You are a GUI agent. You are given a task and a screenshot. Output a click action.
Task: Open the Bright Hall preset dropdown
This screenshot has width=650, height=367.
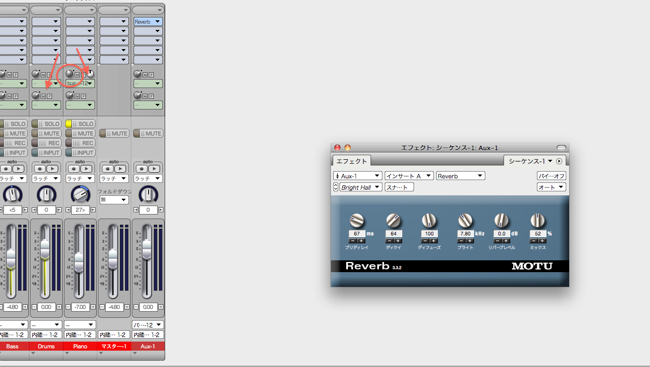(x=361, y=187)
